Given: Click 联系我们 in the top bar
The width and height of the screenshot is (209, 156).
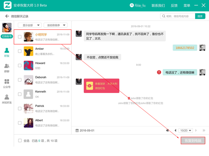Looking at the screenshot, I should 158,6.
